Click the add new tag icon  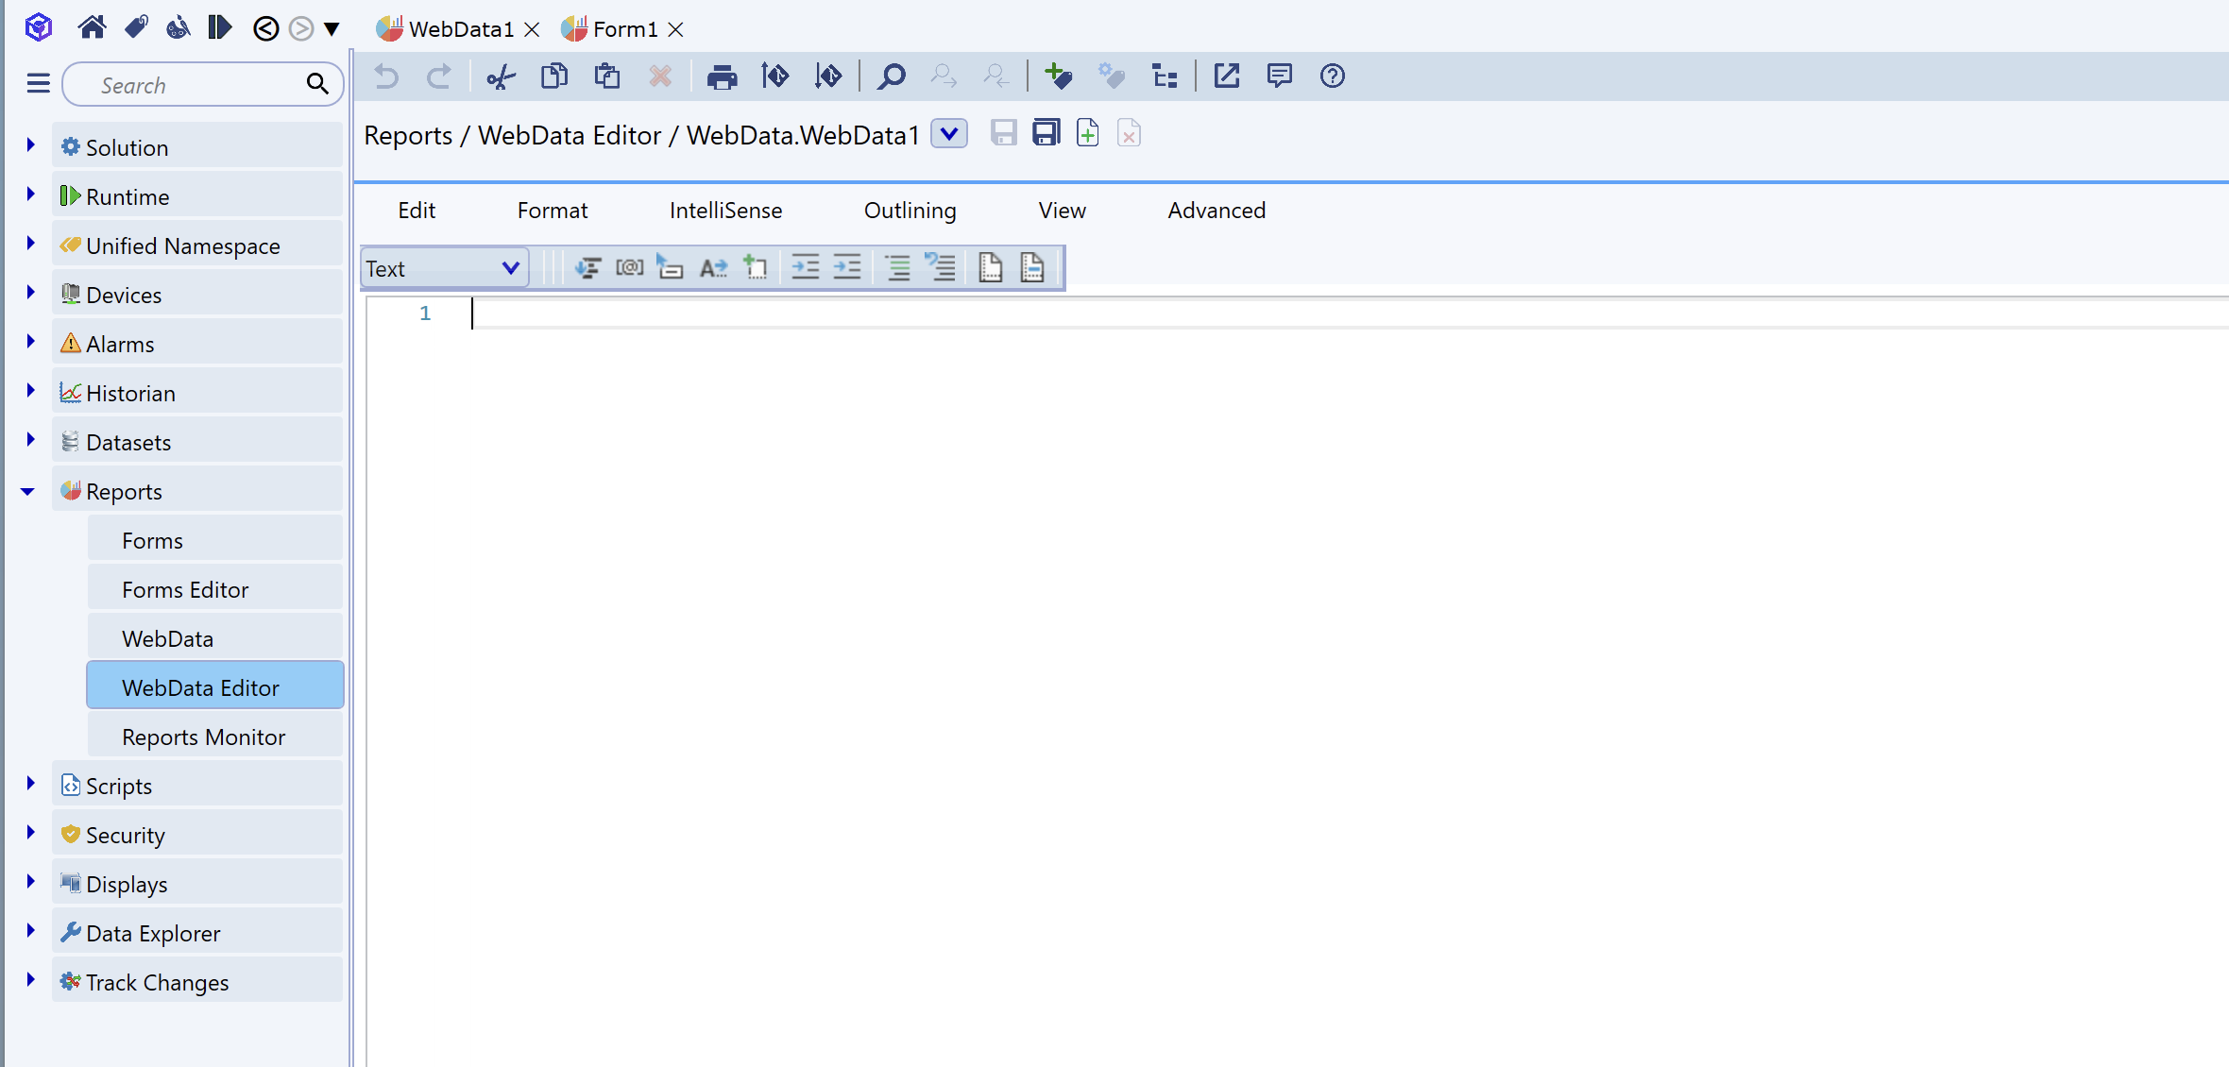pos(1058,76)
